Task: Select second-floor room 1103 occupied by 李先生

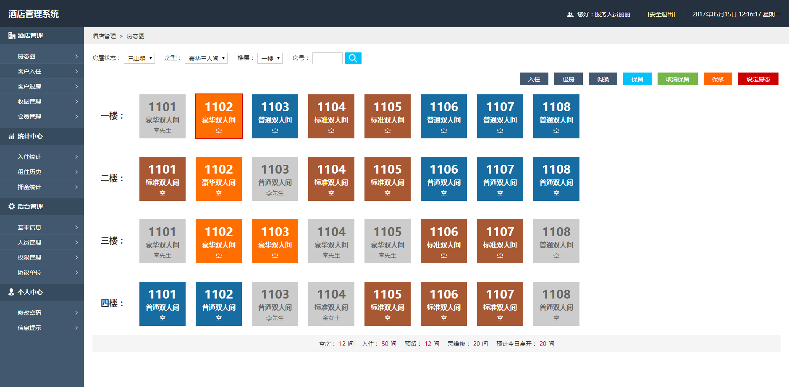Action: point(275,179)
